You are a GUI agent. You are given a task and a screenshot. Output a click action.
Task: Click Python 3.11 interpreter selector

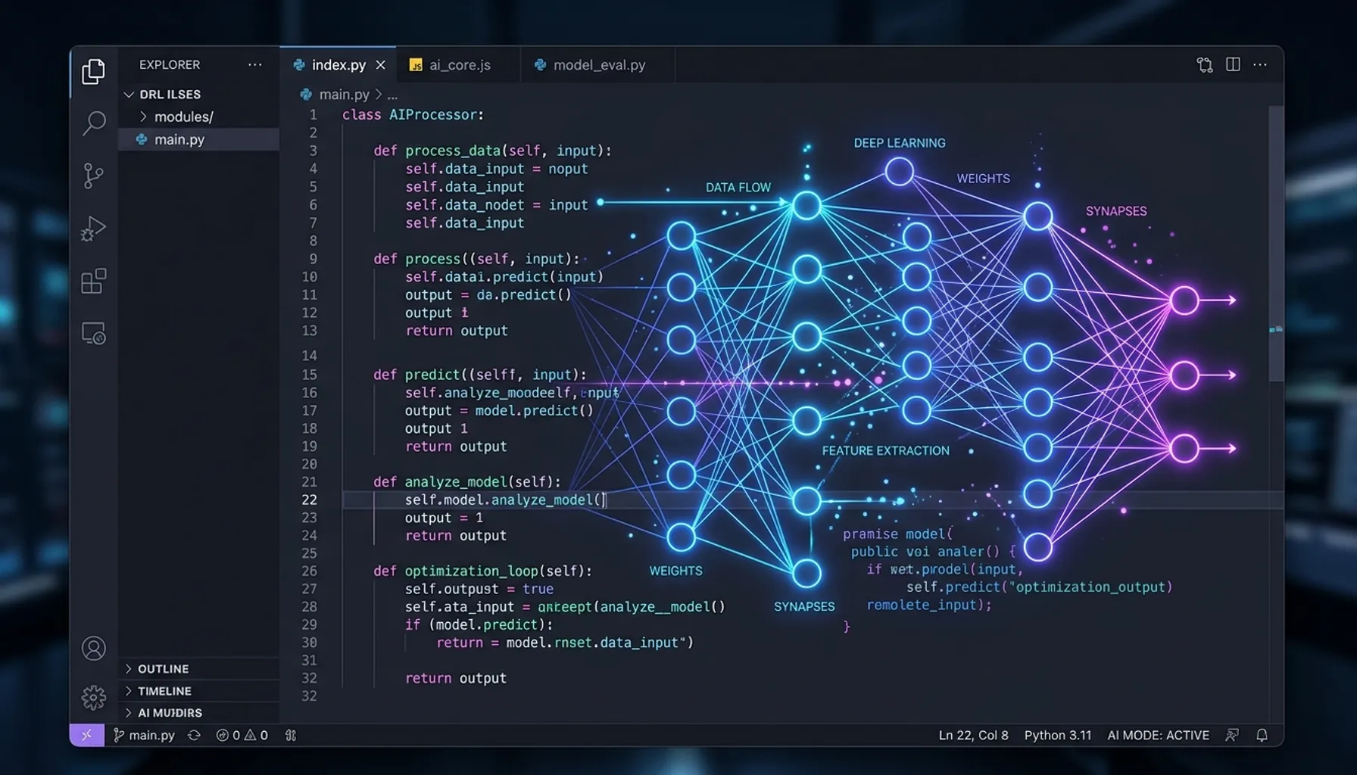coord(1057,735)
